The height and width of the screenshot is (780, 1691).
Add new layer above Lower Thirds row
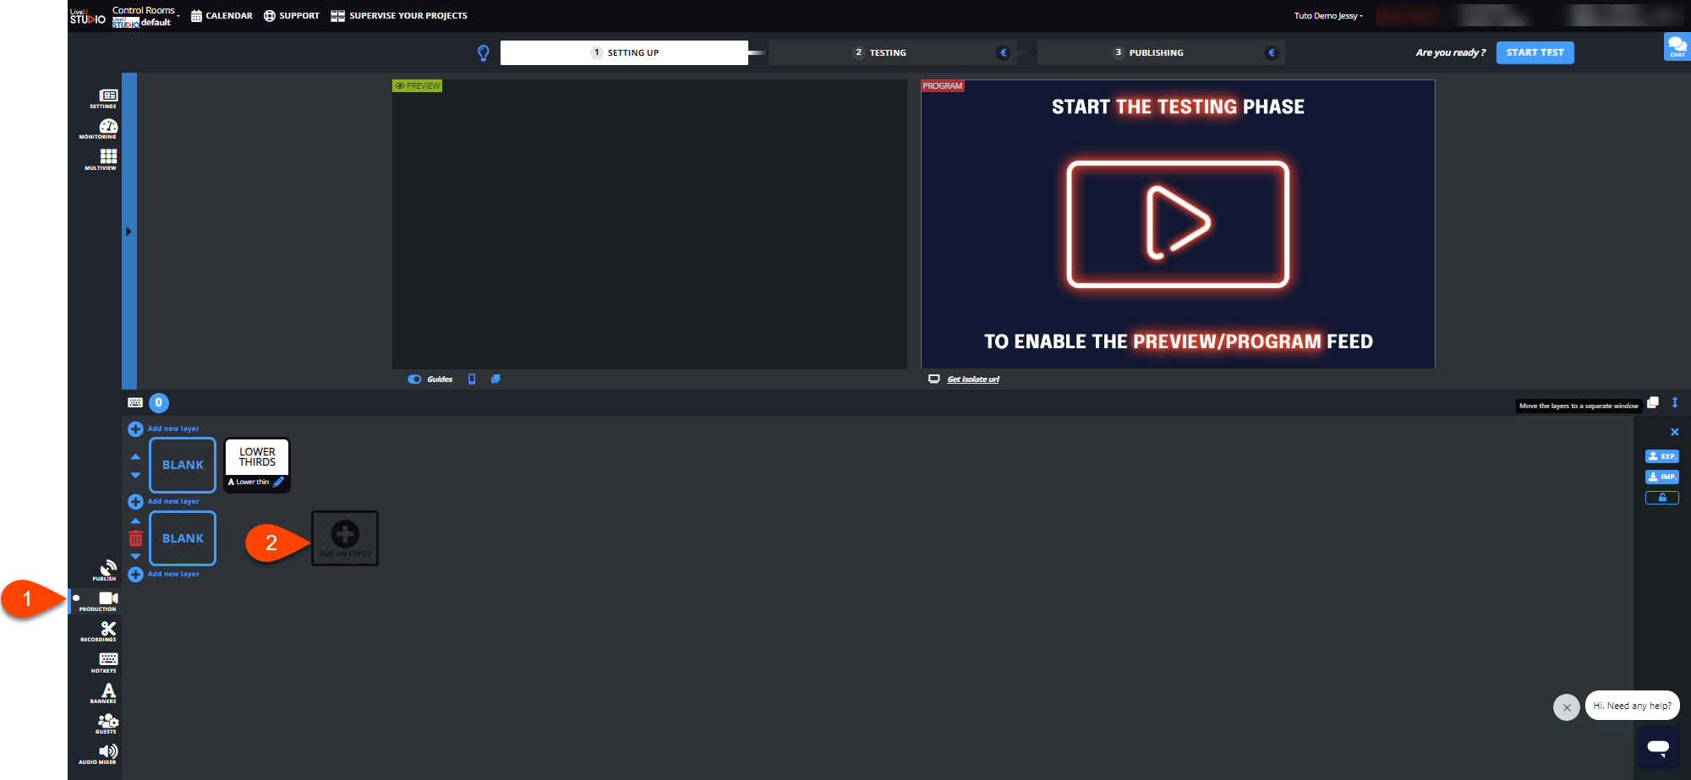[164, 429]
